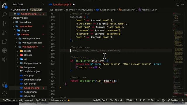Click the 1 UNSAVED badge
Image resolution: width=187 pixels, height=105 pixels.
(36, 10)
